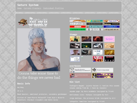Click the blue Jon Bon Jovi blinkie

point(111,27)
